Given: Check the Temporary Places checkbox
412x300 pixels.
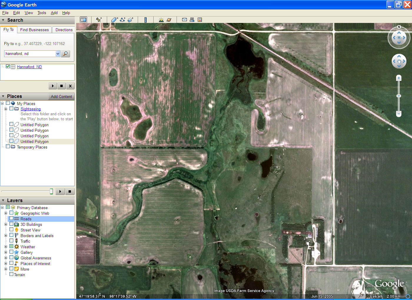Looking at the screenshot, I should click(x=8, y=146).
